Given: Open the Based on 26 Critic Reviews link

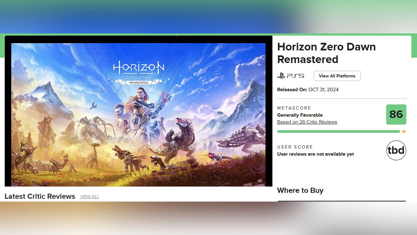Looking at the screenshot, I should [307, 122].
